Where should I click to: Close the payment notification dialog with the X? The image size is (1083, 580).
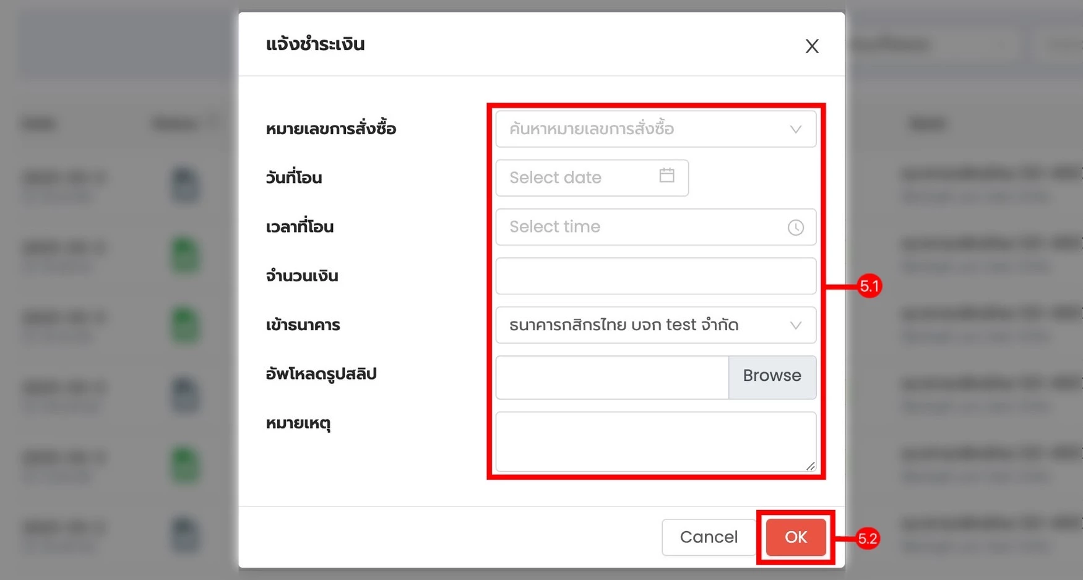812,46
